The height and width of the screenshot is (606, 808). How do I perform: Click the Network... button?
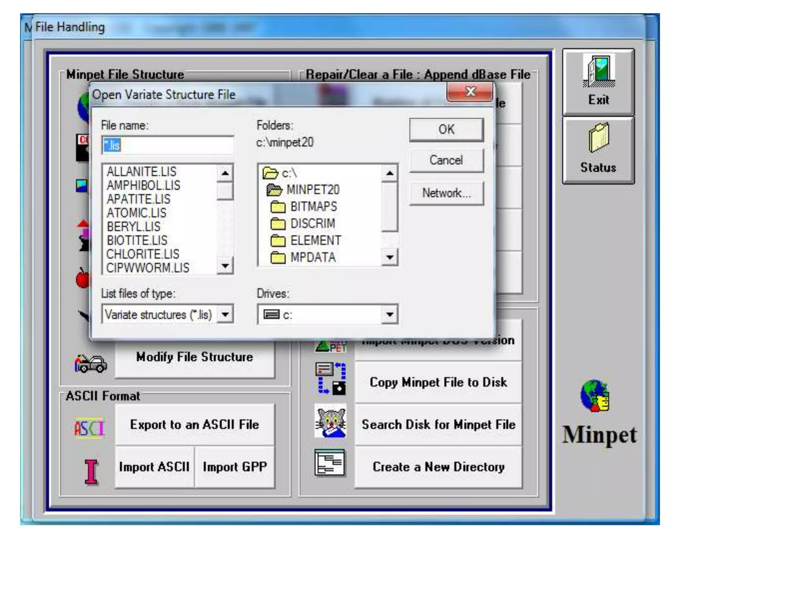point(446,193)
